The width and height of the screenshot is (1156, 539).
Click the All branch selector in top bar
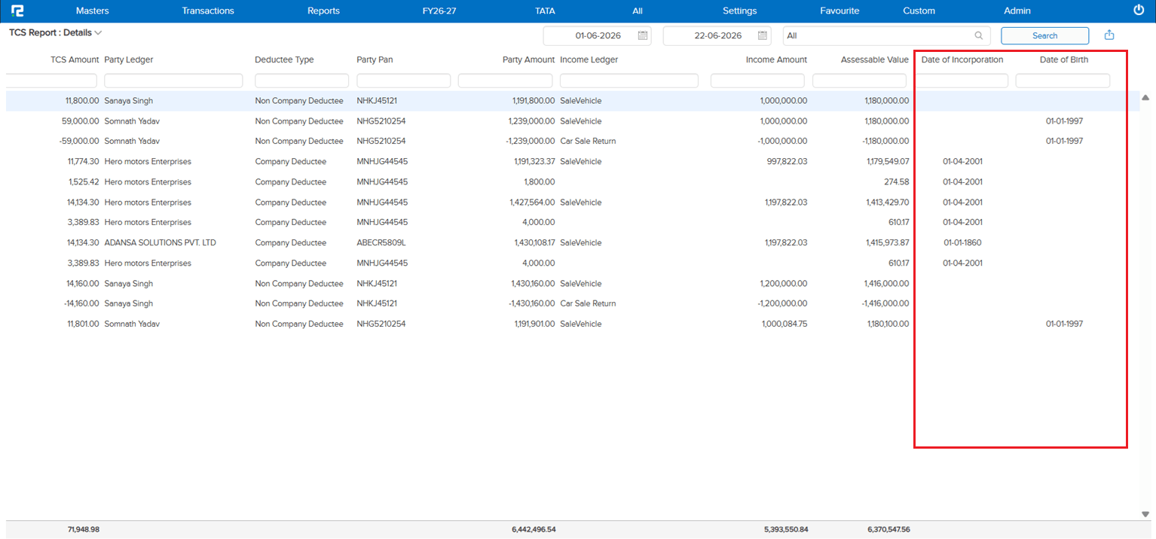(x=638, y=11)
